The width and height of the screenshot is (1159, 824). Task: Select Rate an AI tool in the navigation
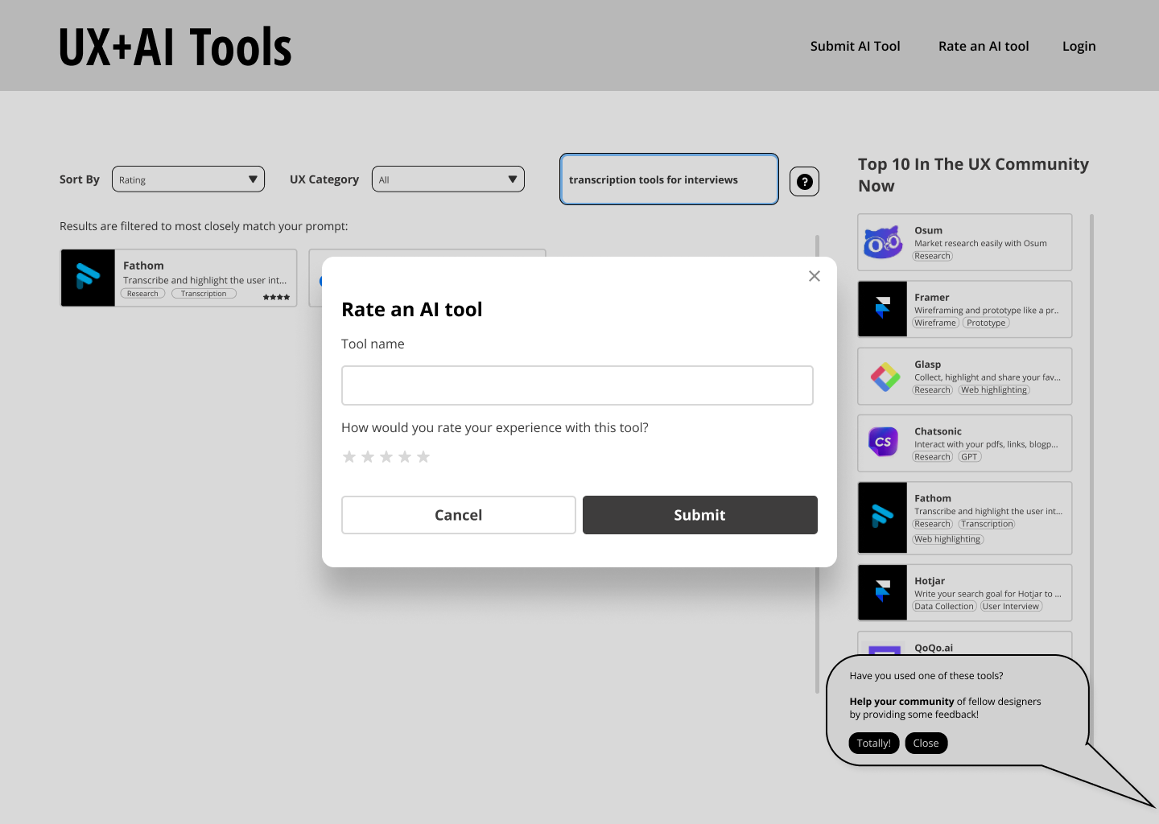[983, 46]
